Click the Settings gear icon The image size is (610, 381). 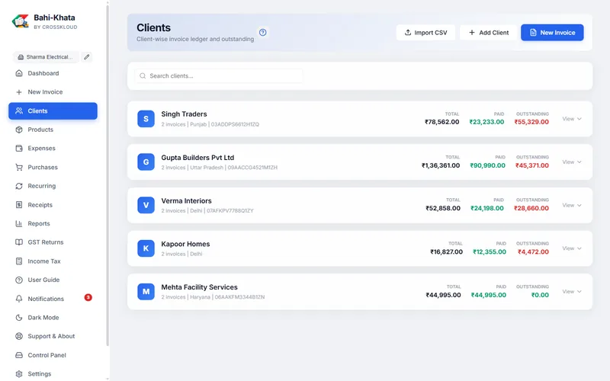pos(18,373)
